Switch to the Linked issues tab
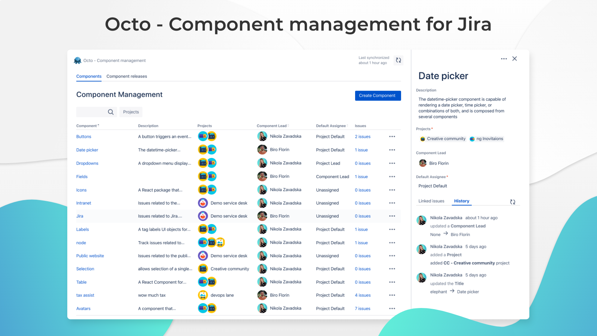The height and width of the screenshot is (336, 597). [431, 201]
